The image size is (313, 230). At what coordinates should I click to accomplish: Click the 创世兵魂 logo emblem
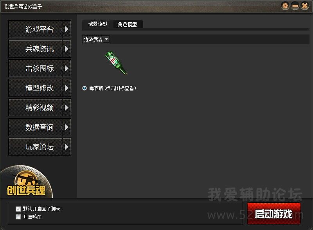[26, 181]
